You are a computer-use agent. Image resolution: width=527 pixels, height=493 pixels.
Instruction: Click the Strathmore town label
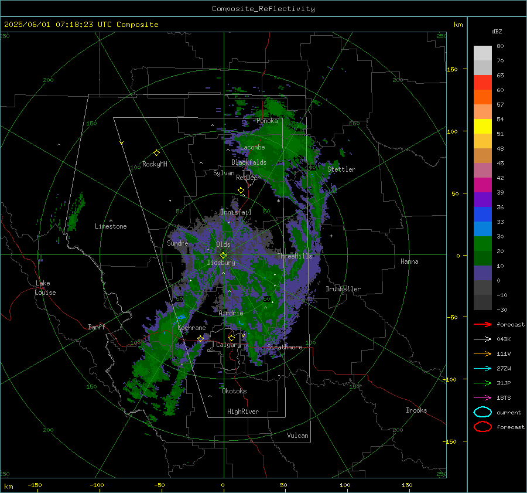coord(285,347)
